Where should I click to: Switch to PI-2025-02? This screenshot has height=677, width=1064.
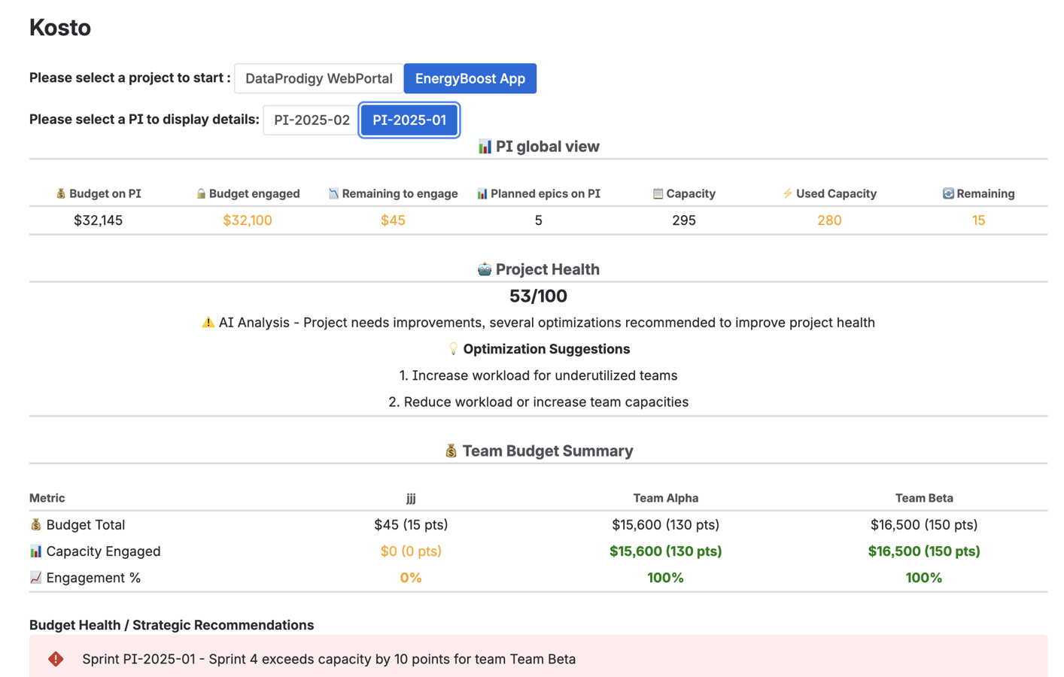[310, 120]
